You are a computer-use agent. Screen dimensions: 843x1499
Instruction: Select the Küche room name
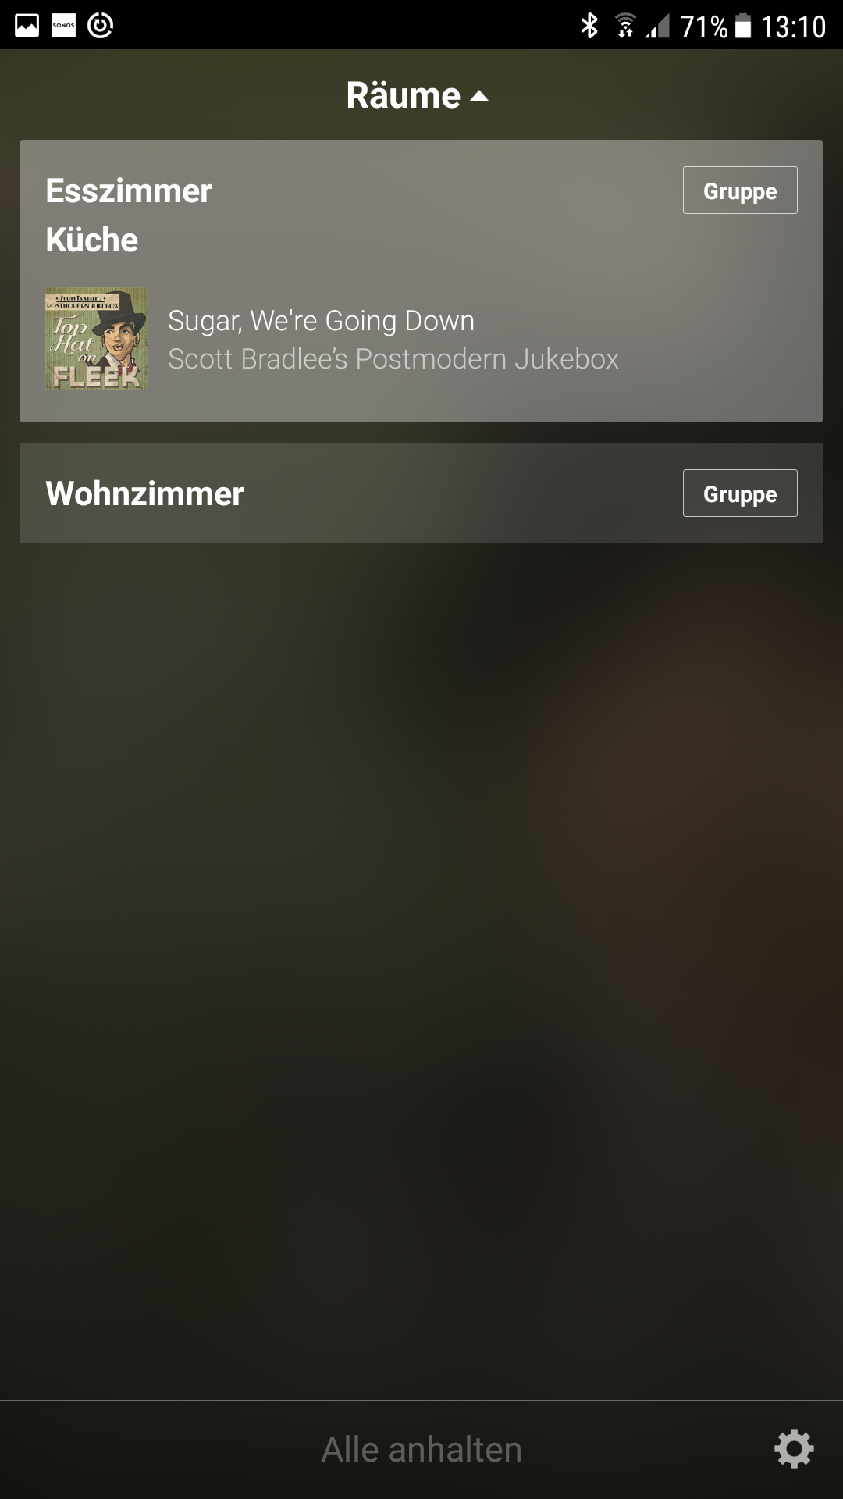tap(92, 240)
